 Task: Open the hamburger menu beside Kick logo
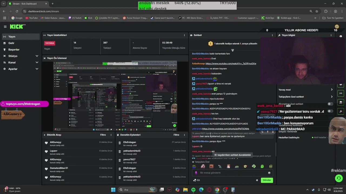pyautogui.click(x=5, y=27)
